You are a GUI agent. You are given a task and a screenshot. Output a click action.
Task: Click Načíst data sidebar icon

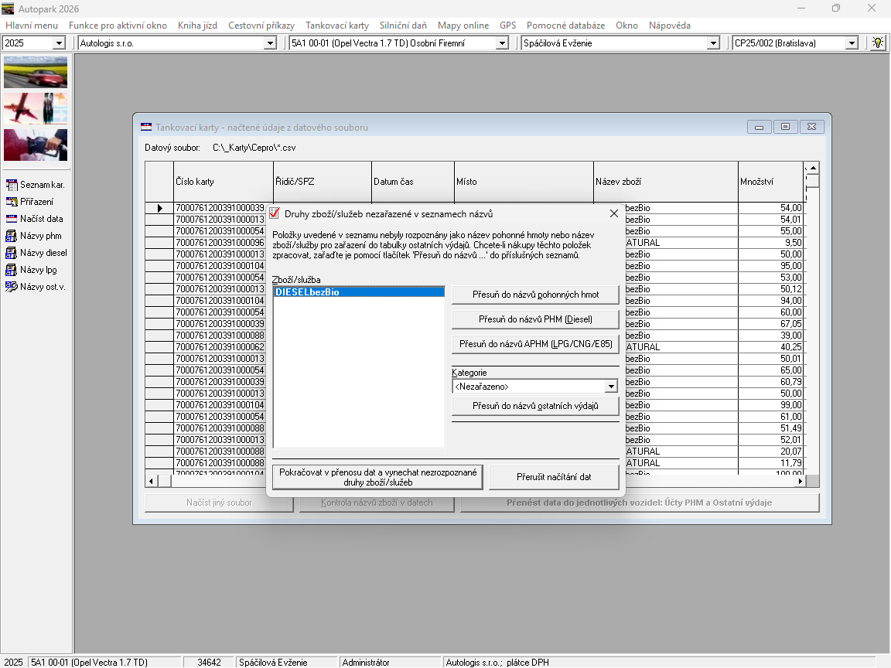(x=12, y=219)
